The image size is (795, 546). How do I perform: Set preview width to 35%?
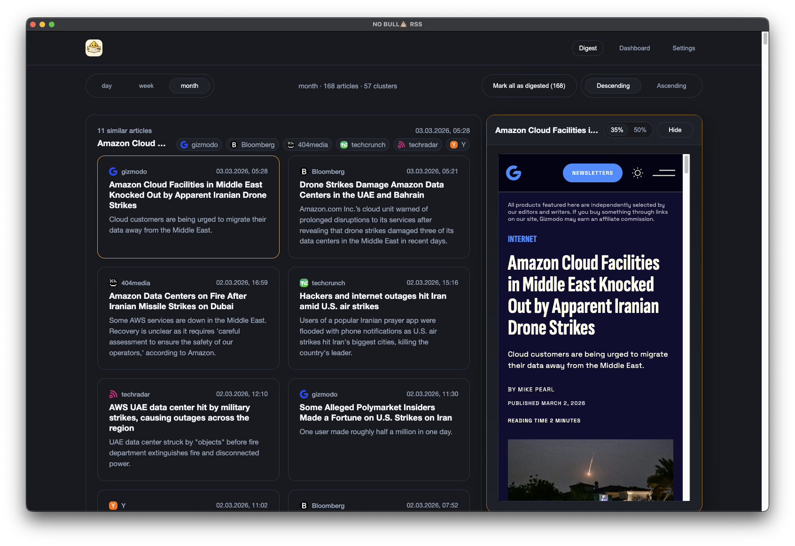click(617, 130)
